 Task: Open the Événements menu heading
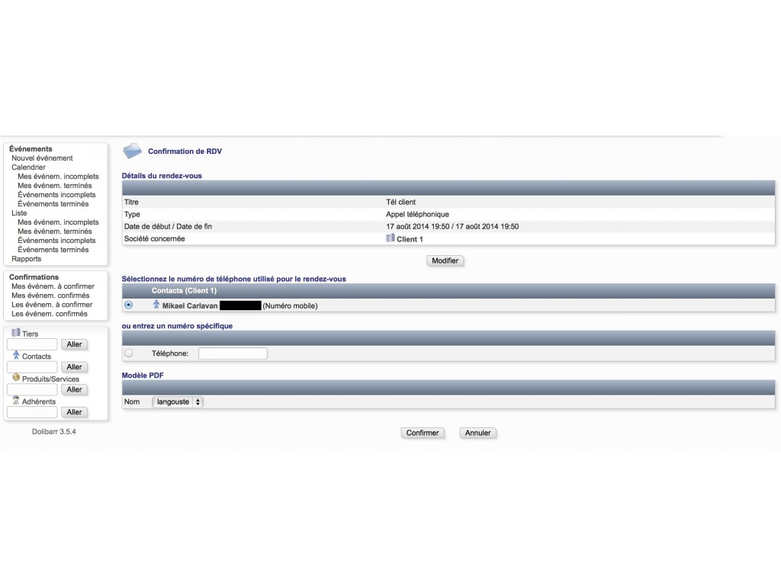coord(31,149)
